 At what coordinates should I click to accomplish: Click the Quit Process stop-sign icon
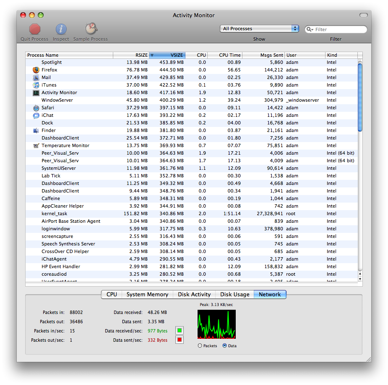[35, 29]
